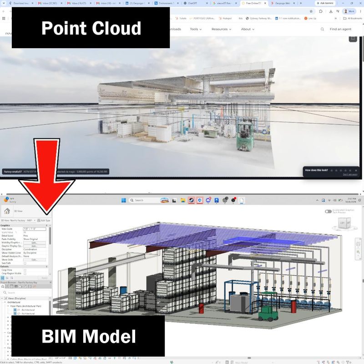Image resolution: width=364 pixels, height=364 pixels.
Task: Click the Detail Level value Fine
Action: [x=25, y=236]
